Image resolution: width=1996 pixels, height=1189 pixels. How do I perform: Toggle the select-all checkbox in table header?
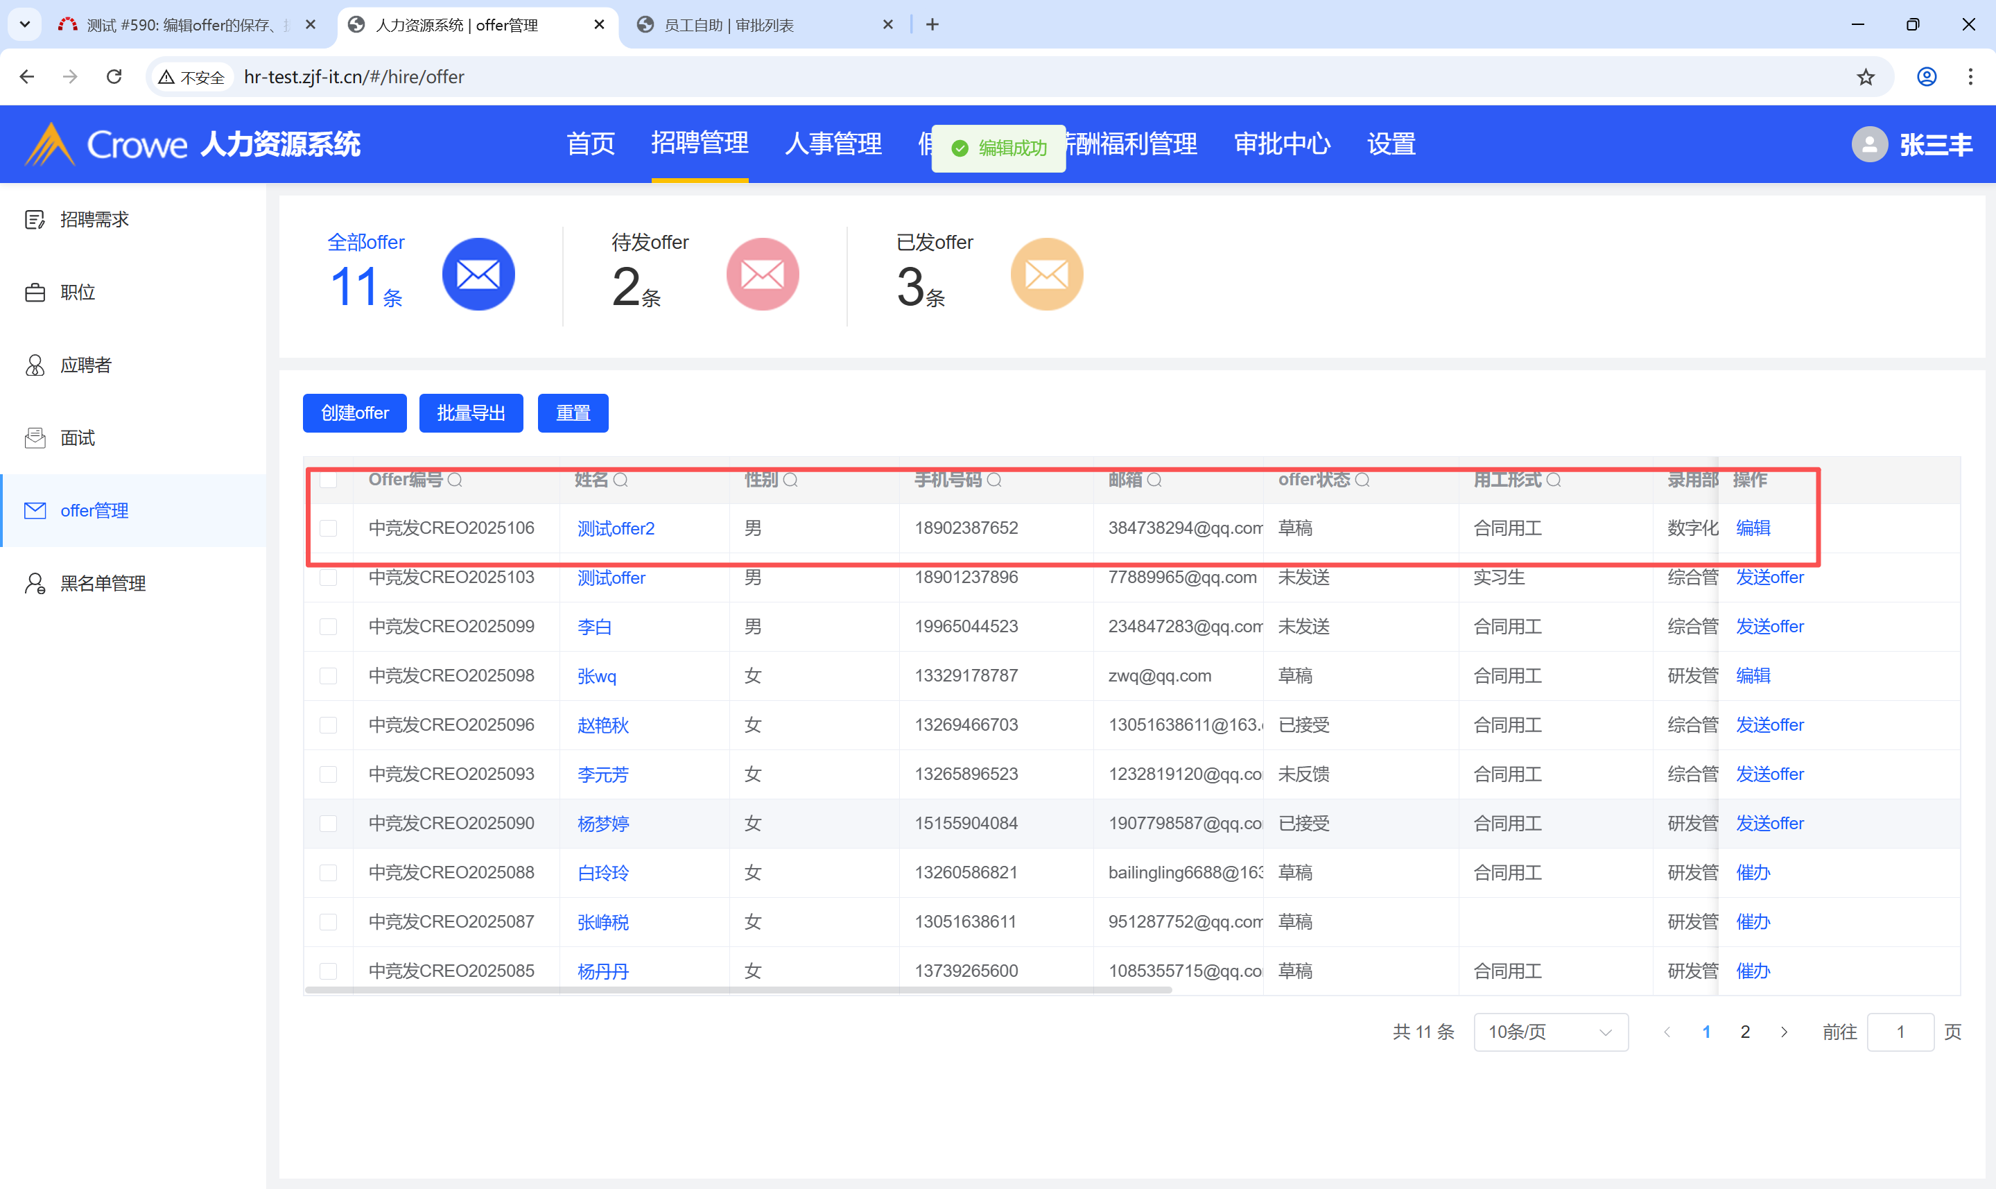(x=329, y=480)
